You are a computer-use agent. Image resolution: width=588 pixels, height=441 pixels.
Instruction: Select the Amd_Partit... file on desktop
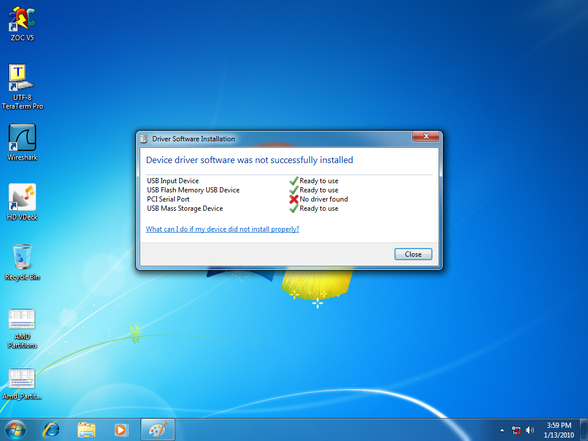22,379
